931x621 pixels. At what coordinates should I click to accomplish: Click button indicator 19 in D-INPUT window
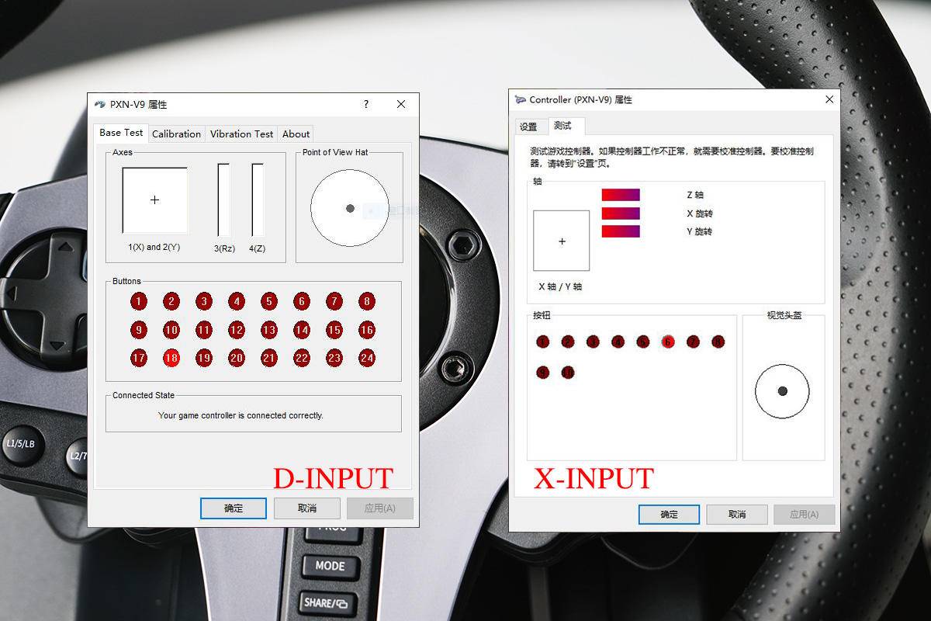pos(204,358)
